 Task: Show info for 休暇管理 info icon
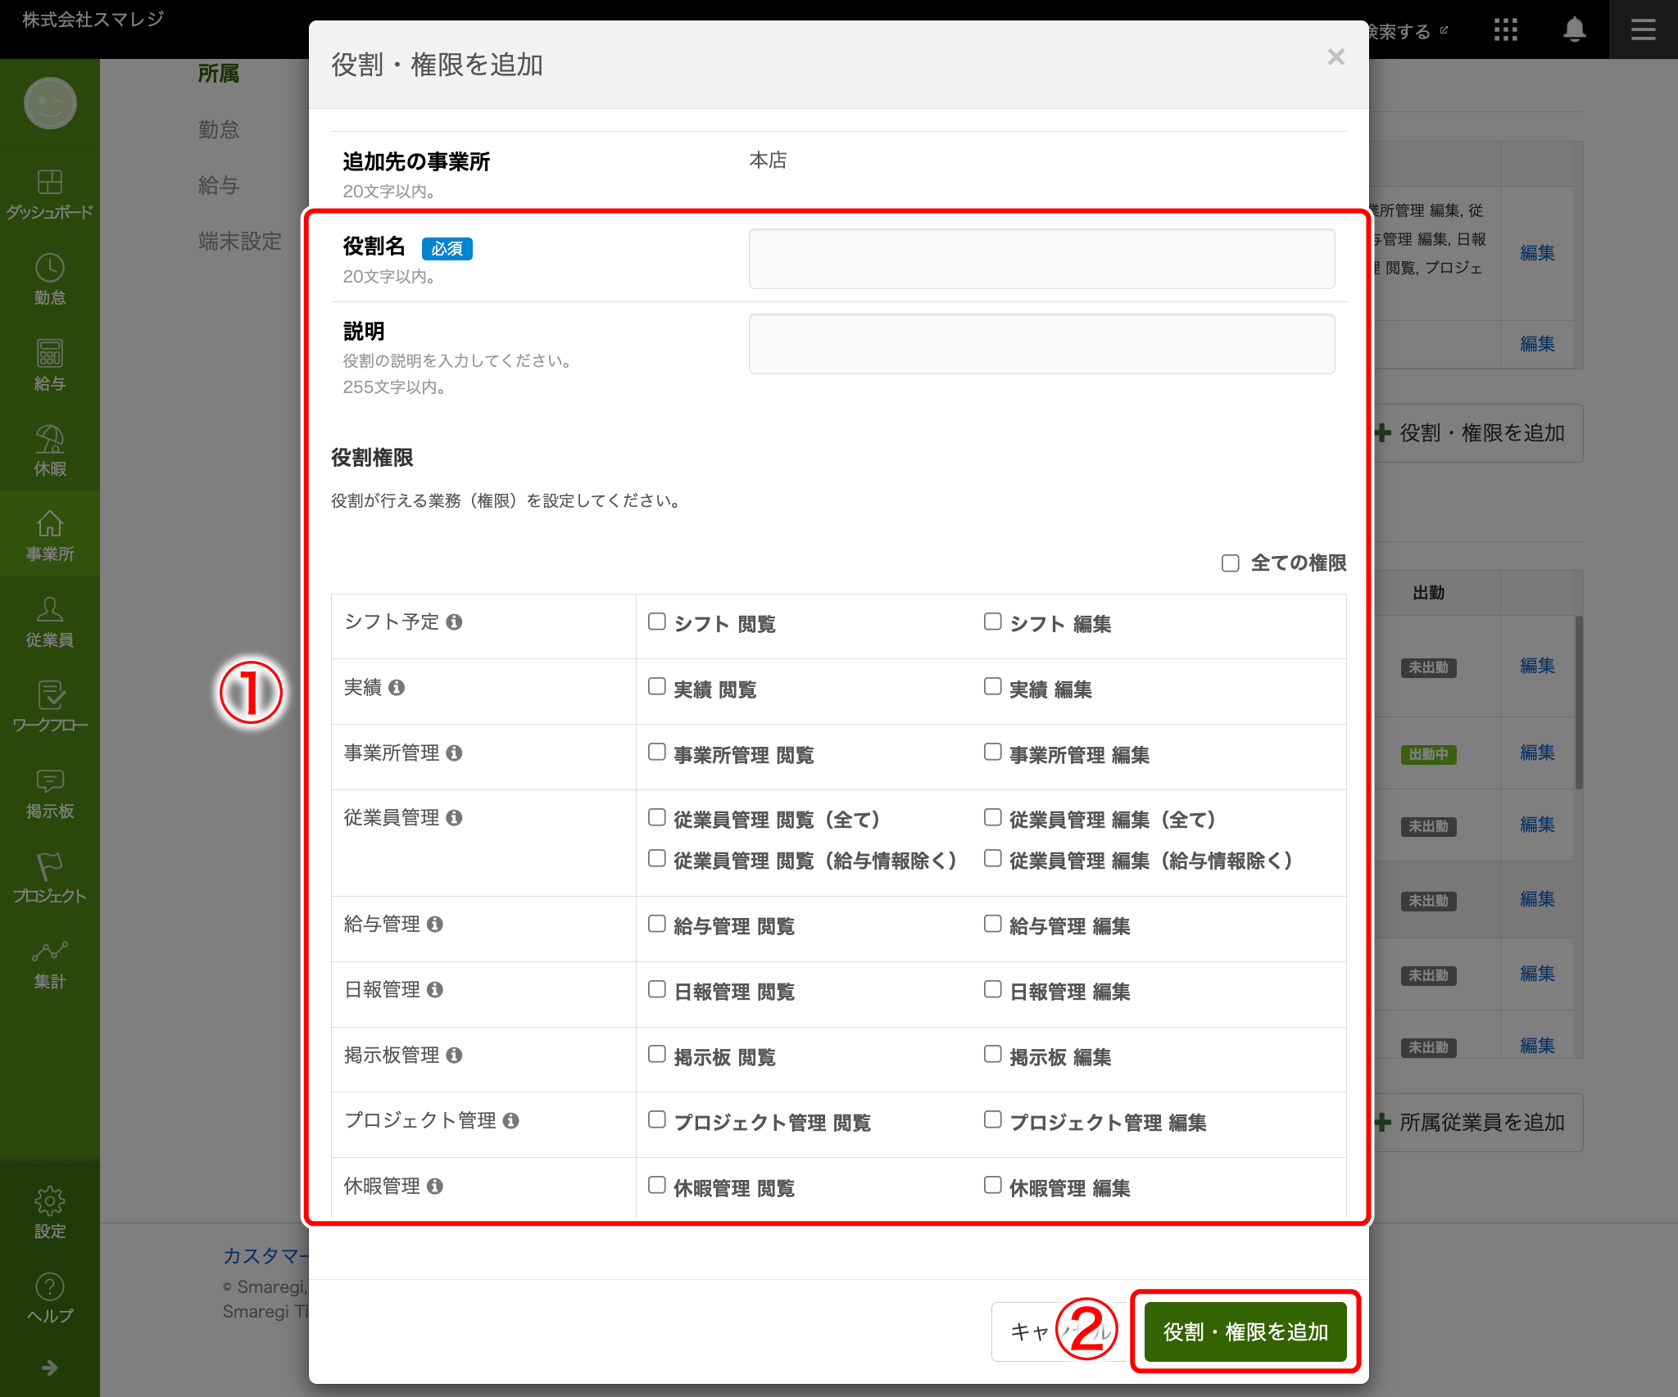pyautogui.click(x=435, y=1187)
